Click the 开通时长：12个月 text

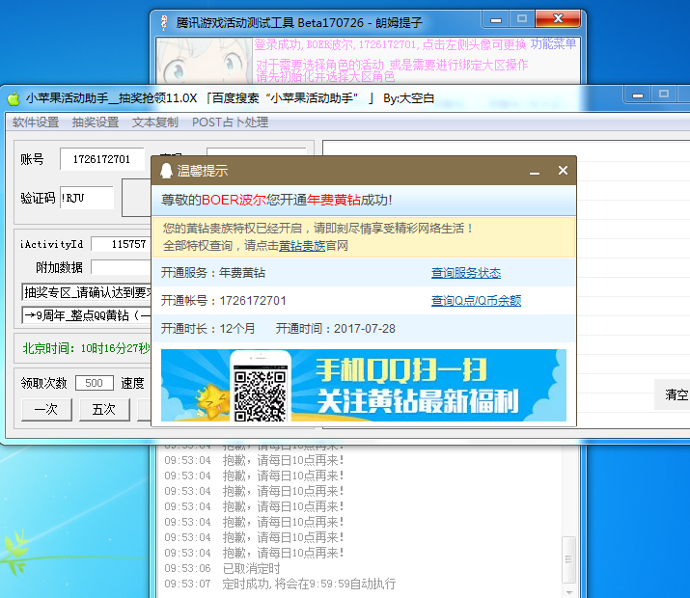[x=207, y=329]
